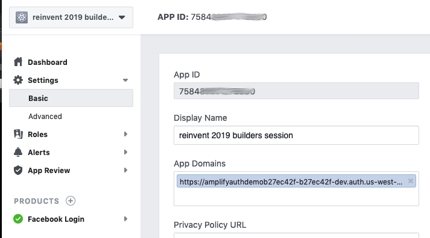Viewport: 430px width, 238px height.
Task: Click the PRODUCTS heading label
Action: (36, 201)
